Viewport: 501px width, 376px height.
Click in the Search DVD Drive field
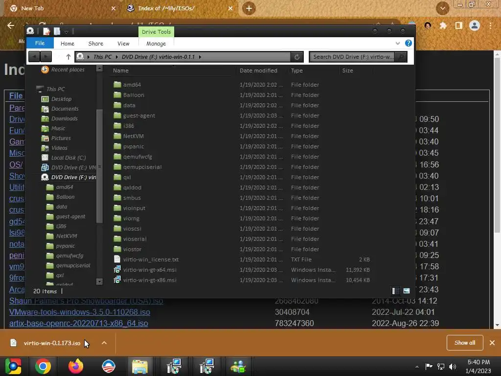click(x=353, y=57)
